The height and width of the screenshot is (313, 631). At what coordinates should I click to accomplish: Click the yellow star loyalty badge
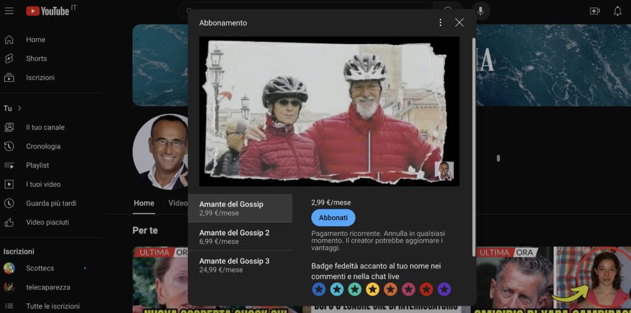coord(372,289)
